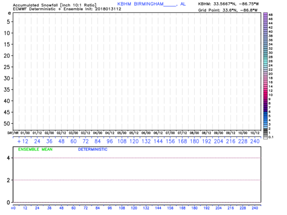Click ensemble member axis value '35'
287x215 pixels.
7,90
